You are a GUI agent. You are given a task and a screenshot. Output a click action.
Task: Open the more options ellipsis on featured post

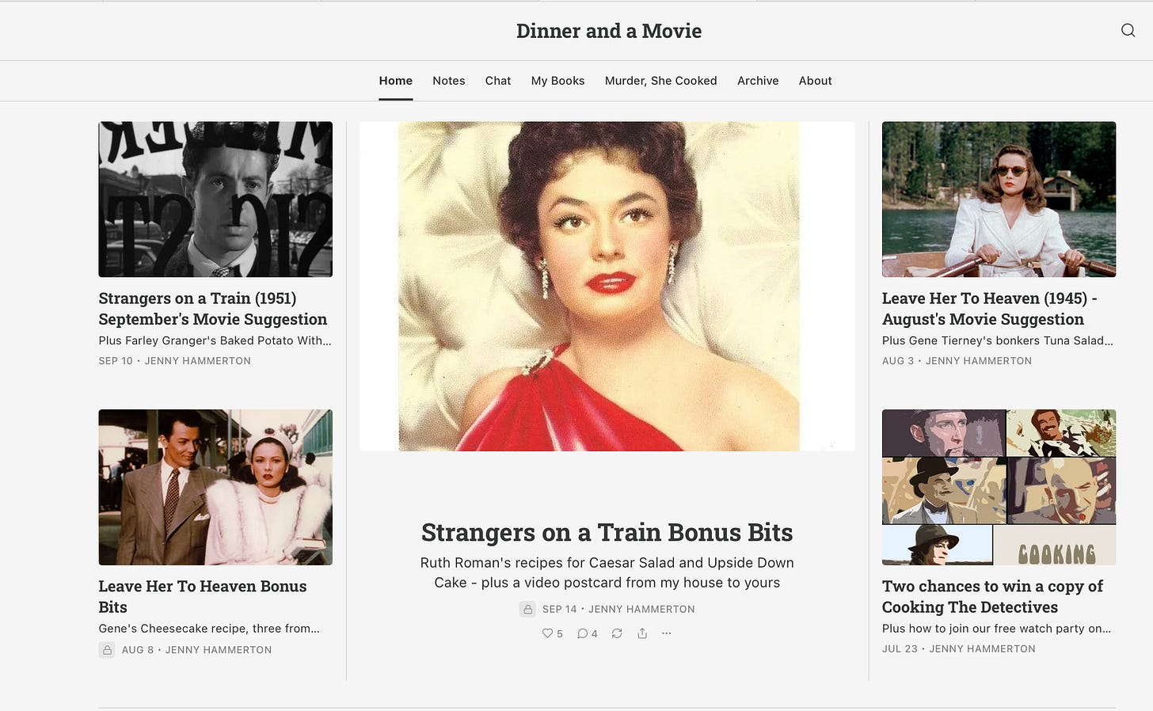pos(667,633)
